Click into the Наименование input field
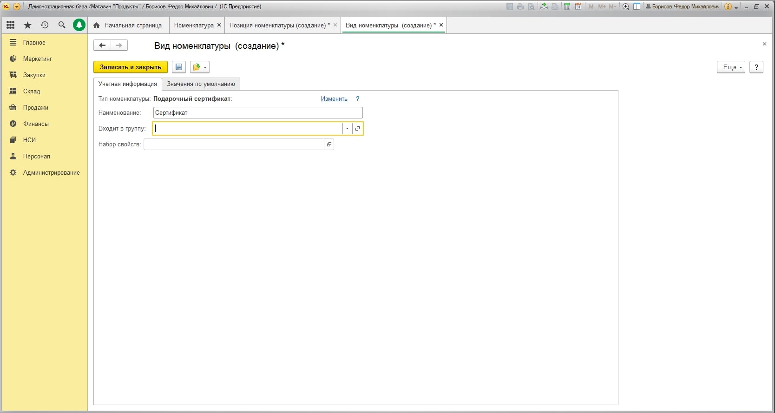 point(257,113)
